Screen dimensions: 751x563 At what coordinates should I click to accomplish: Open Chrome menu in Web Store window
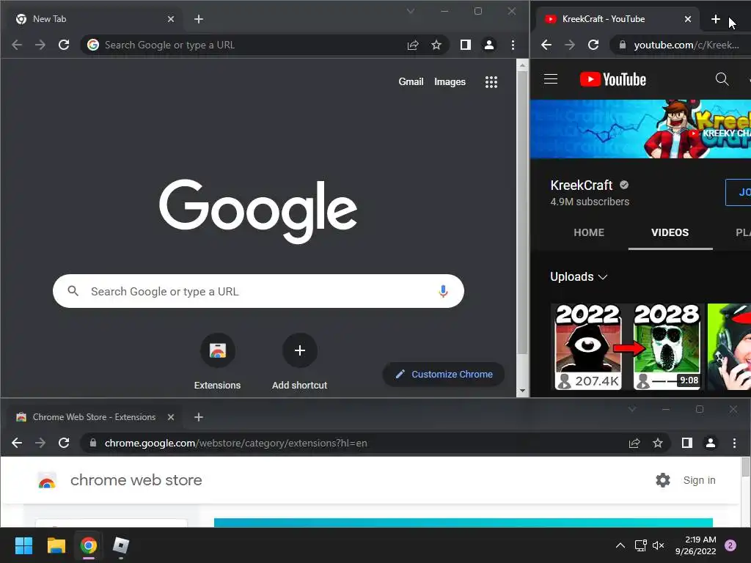[734, 444]
